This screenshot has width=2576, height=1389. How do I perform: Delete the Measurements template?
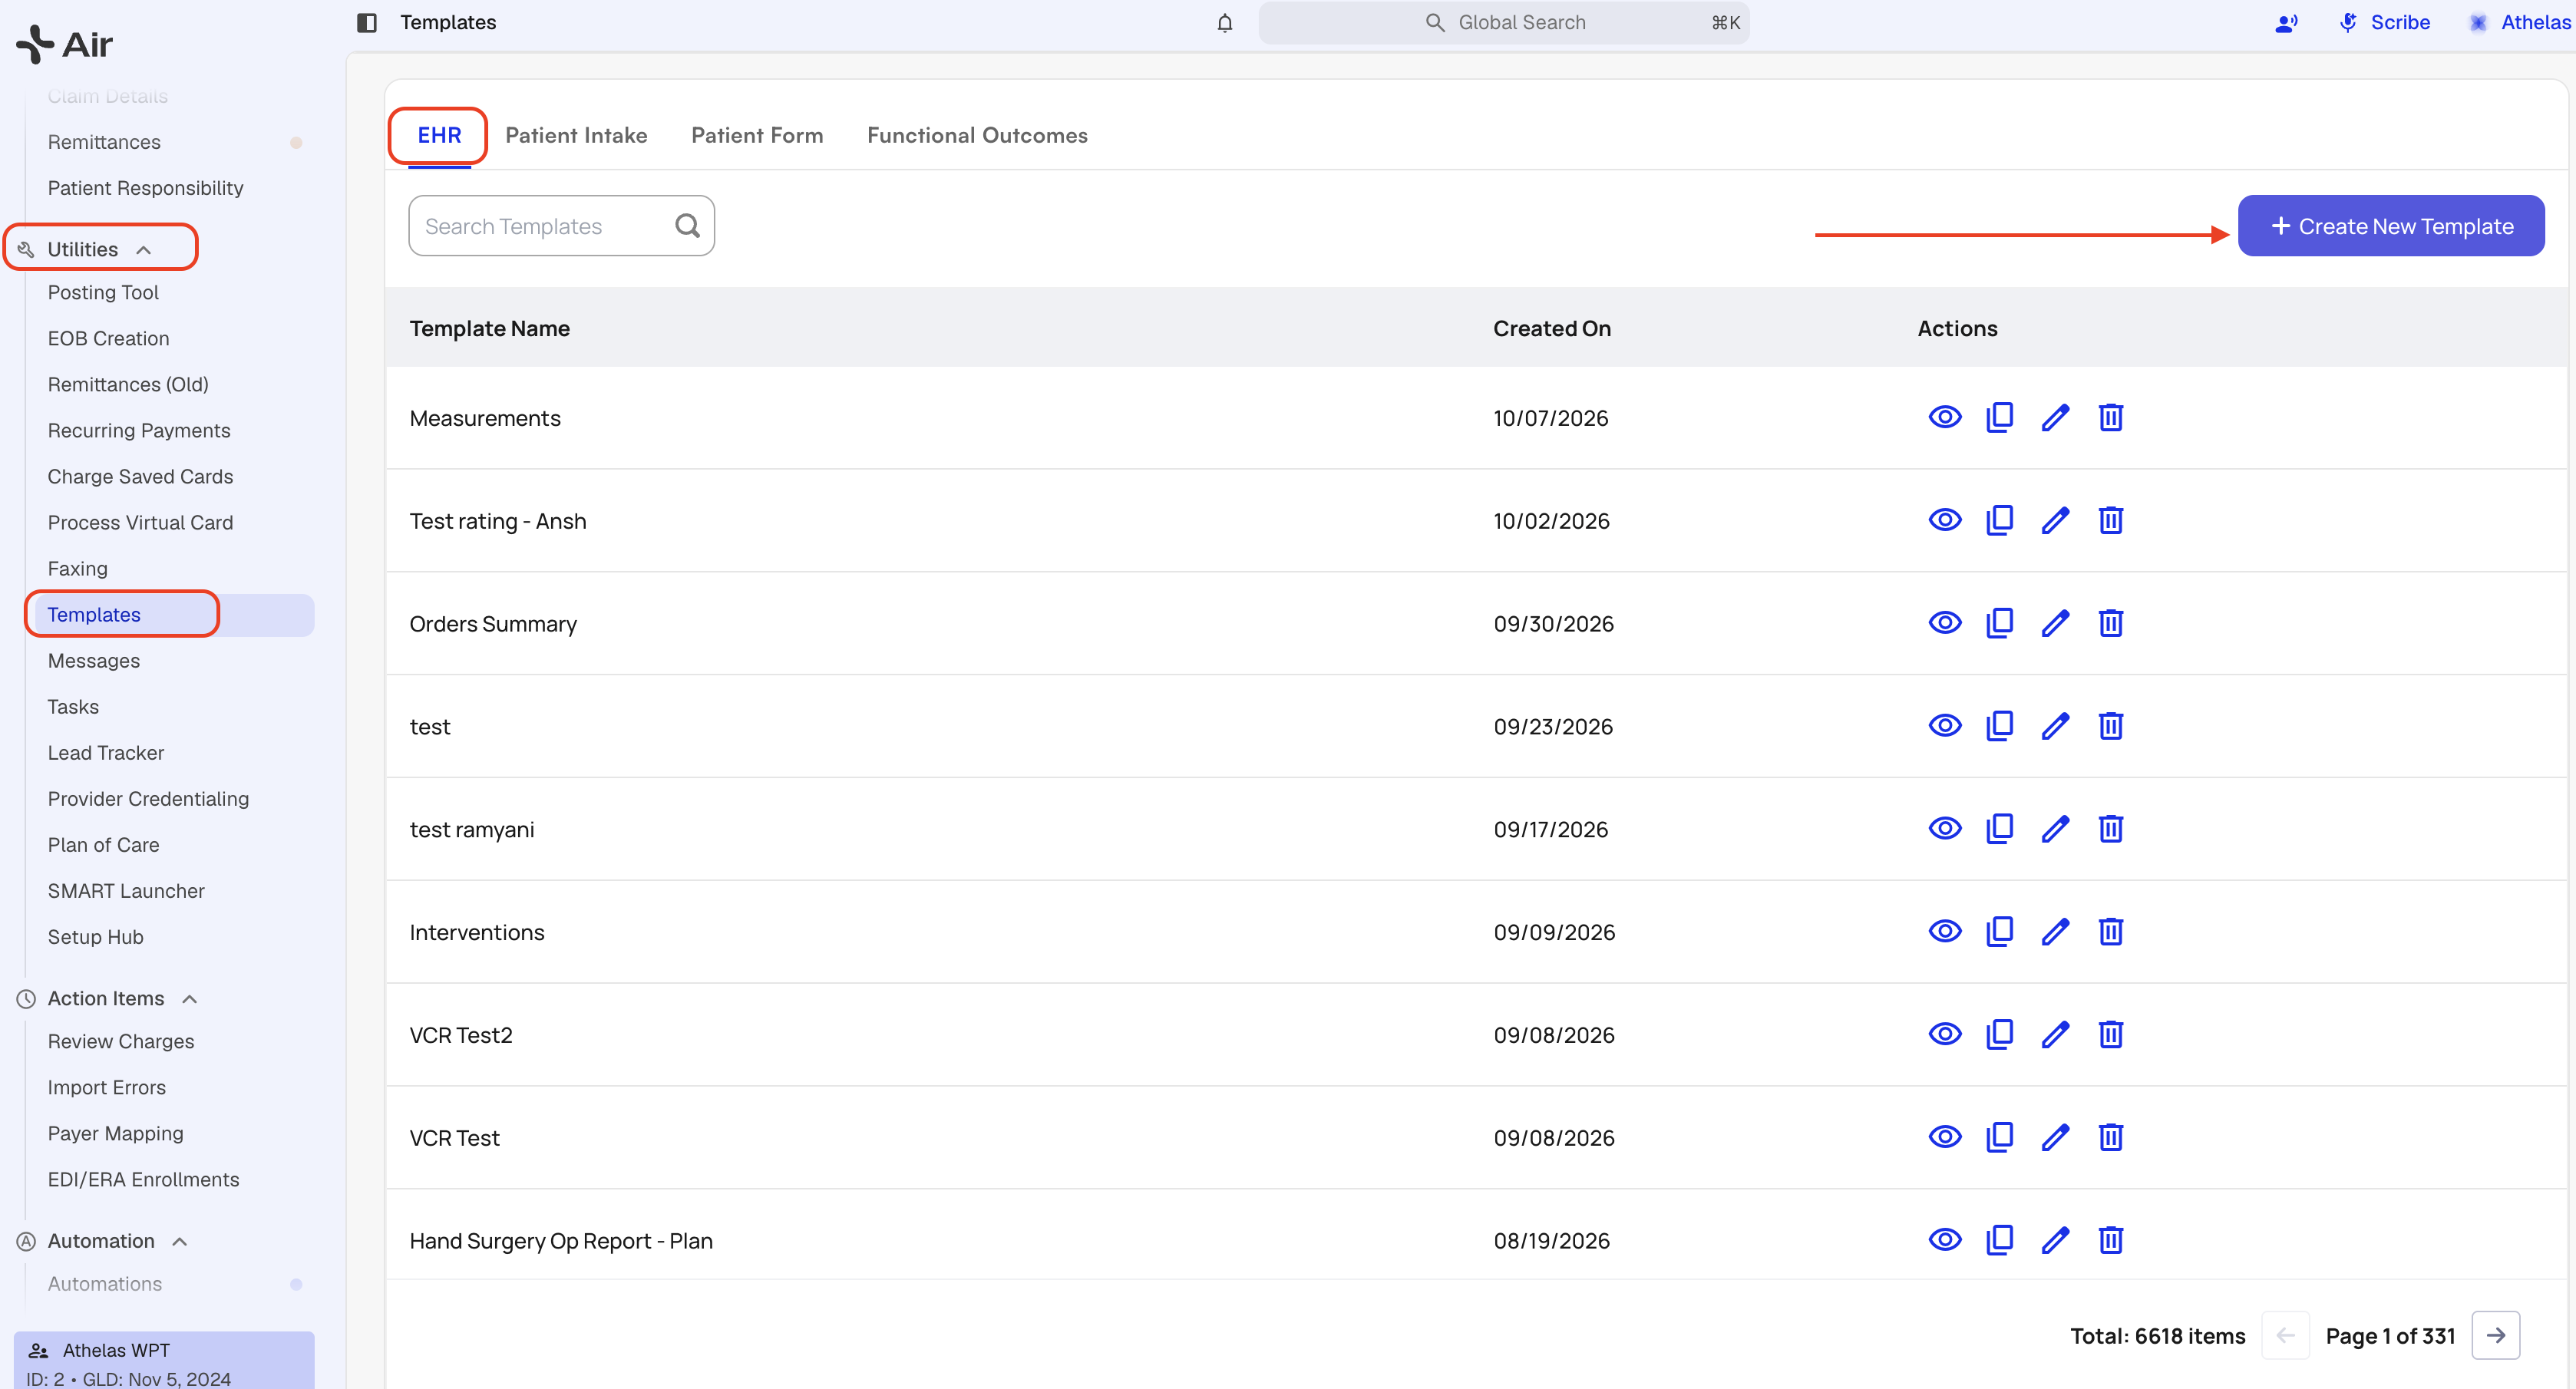(x=2111, y=417)
